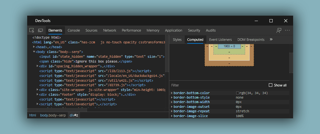Open the three-dots customize menu
The width and height of the screenshot is (320, 134).
pos(288,30)
